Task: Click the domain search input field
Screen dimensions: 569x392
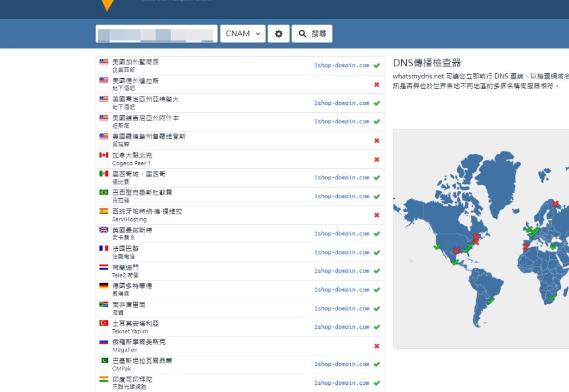Action: pyautogui.click(x=156, y=34)
